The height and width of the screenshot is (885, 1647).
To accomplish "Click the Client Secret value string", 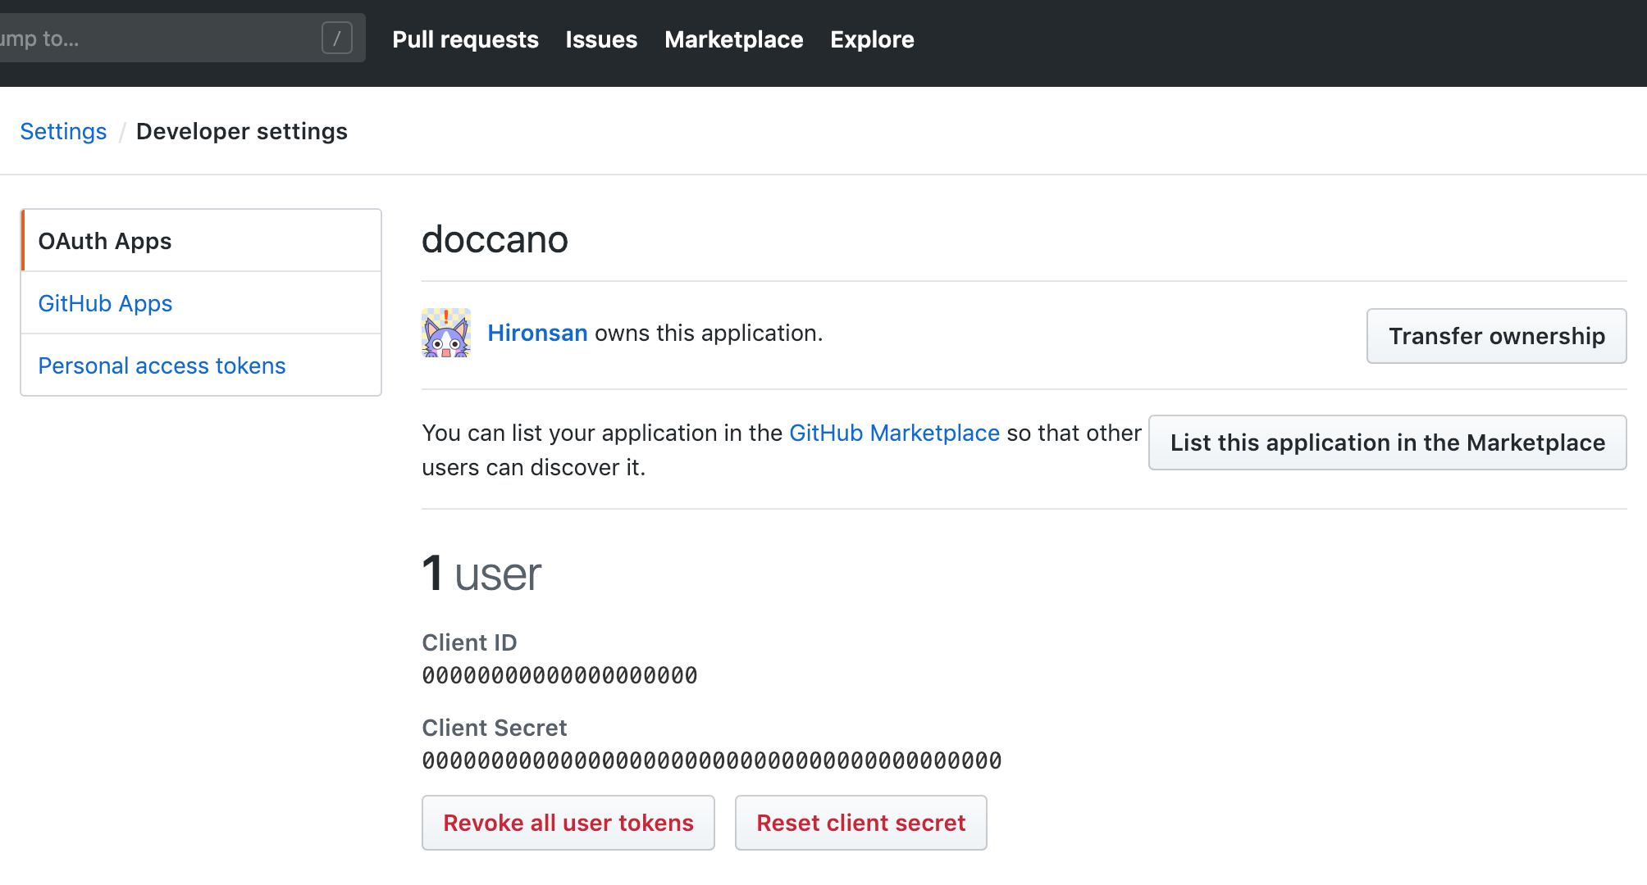I will tap(711, 760).
